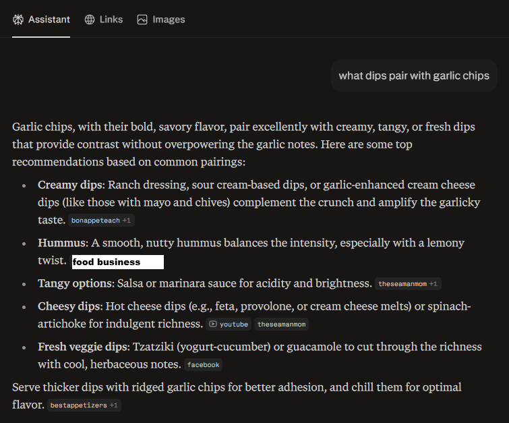The image size is (509, 423).
Task: Click the globe icon beside Links
Action: (x=90, y=20)
